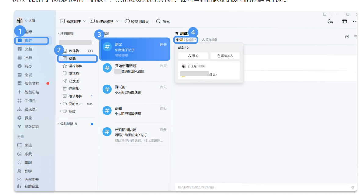Expand the 标签 folder arrow
Image resolution: width=360 pixels, height=195 pixels.
click(x=60, y=111)
